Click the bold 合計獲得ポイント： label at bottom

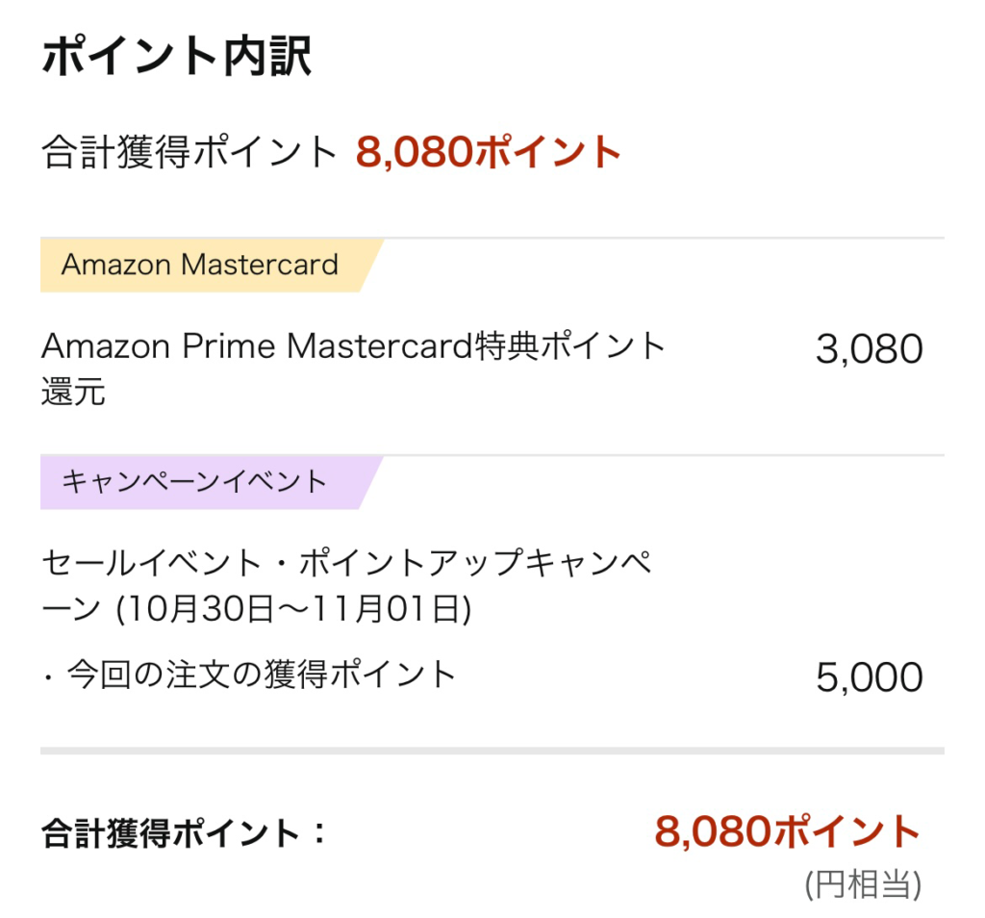(x=185, y=833)
